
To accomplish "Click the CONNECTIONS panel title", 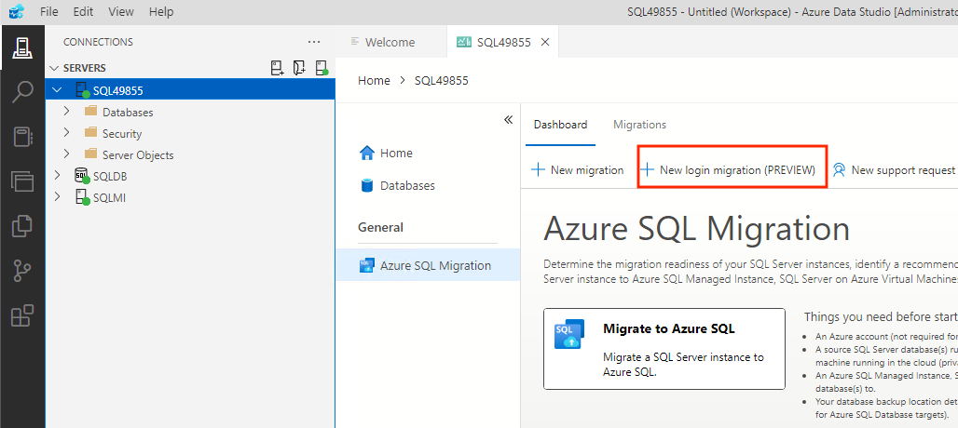I will pyautogui.click(x=98, y=42).
